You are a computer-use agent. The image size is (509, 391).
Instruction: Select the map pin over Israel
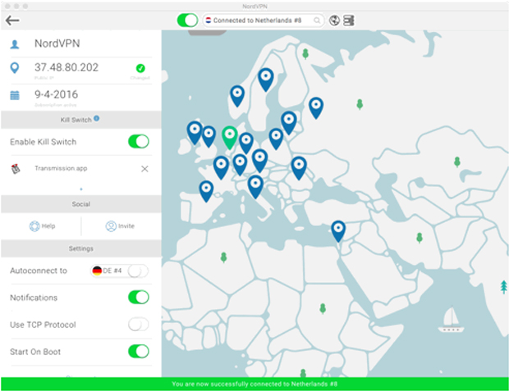338,231
